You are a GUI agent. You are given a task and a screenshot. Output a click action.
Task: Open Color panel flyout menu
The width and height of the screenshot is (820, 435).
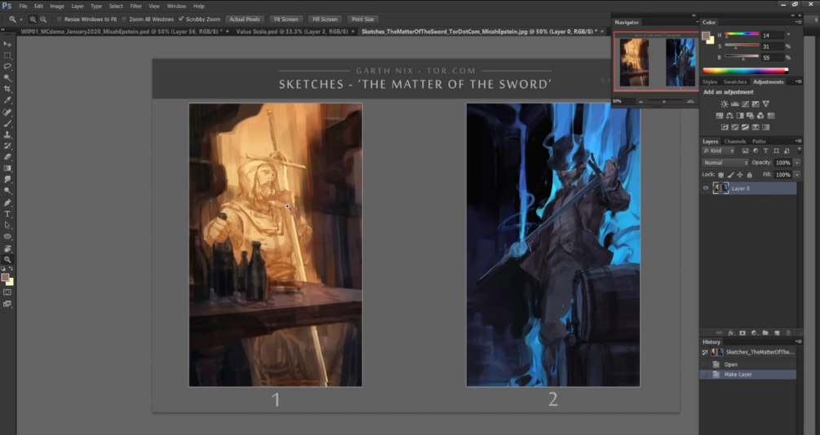[798, 23]
